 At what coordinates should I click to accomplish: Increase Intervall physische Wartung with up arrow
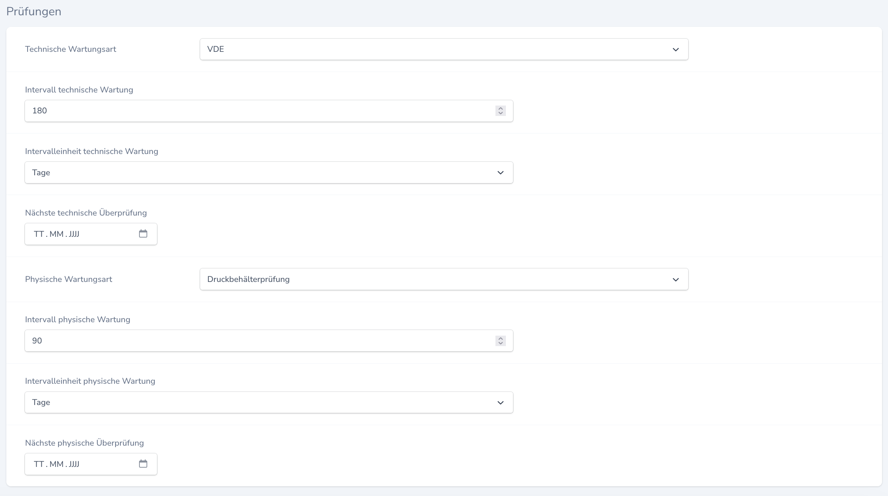pos(501,338)
